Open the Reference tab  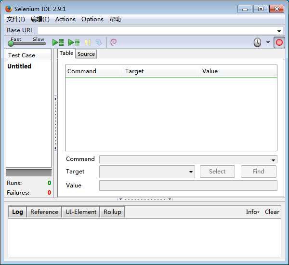(44, 212)
